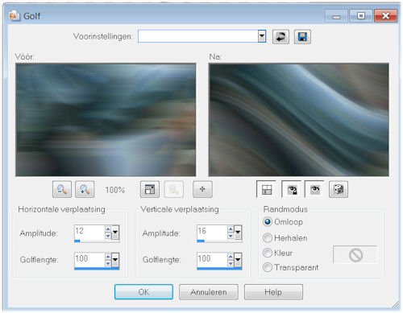Toggle the show previews panel icon
The height and width of the screenshot is (313, 403).
tap(266, 189)
